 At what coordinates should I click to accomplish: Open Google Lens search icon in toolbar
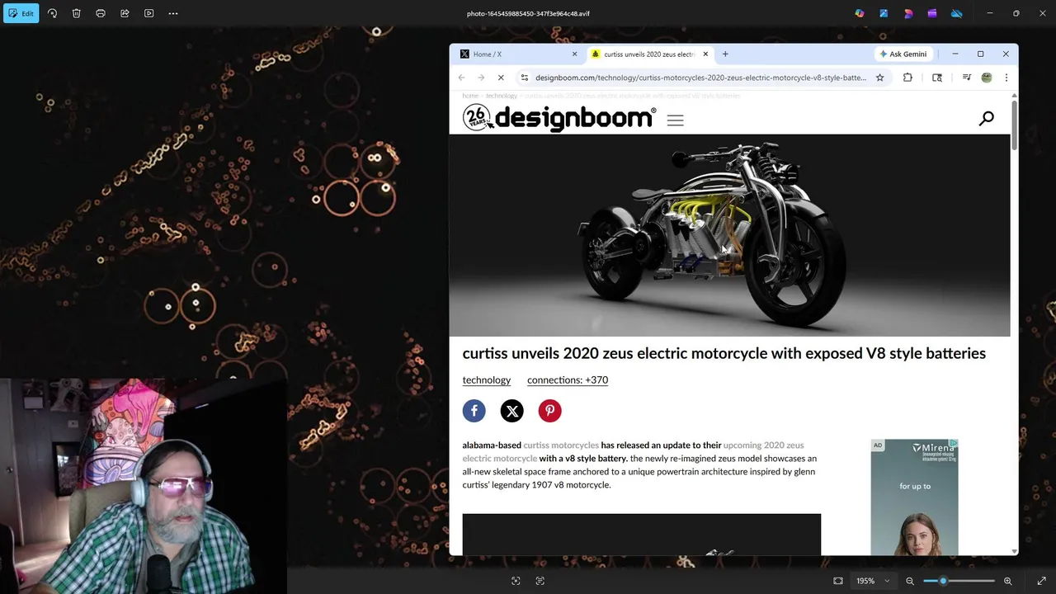coord(937,78)
